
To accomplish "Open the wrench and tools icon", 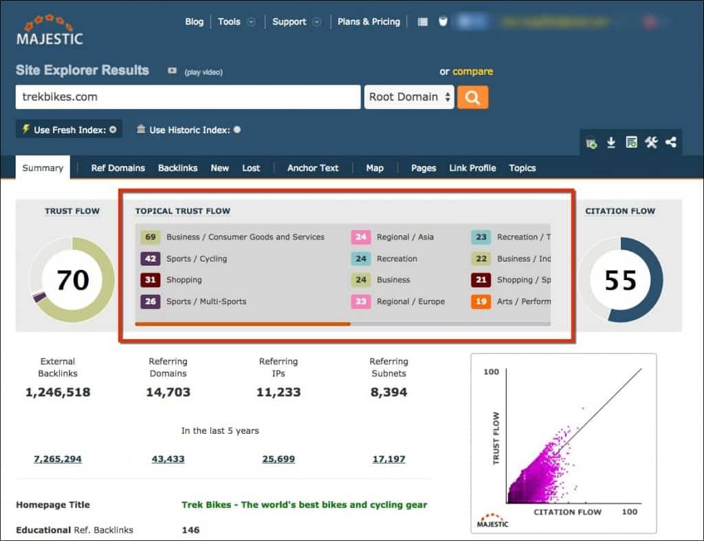I will [x=651, y=143].
